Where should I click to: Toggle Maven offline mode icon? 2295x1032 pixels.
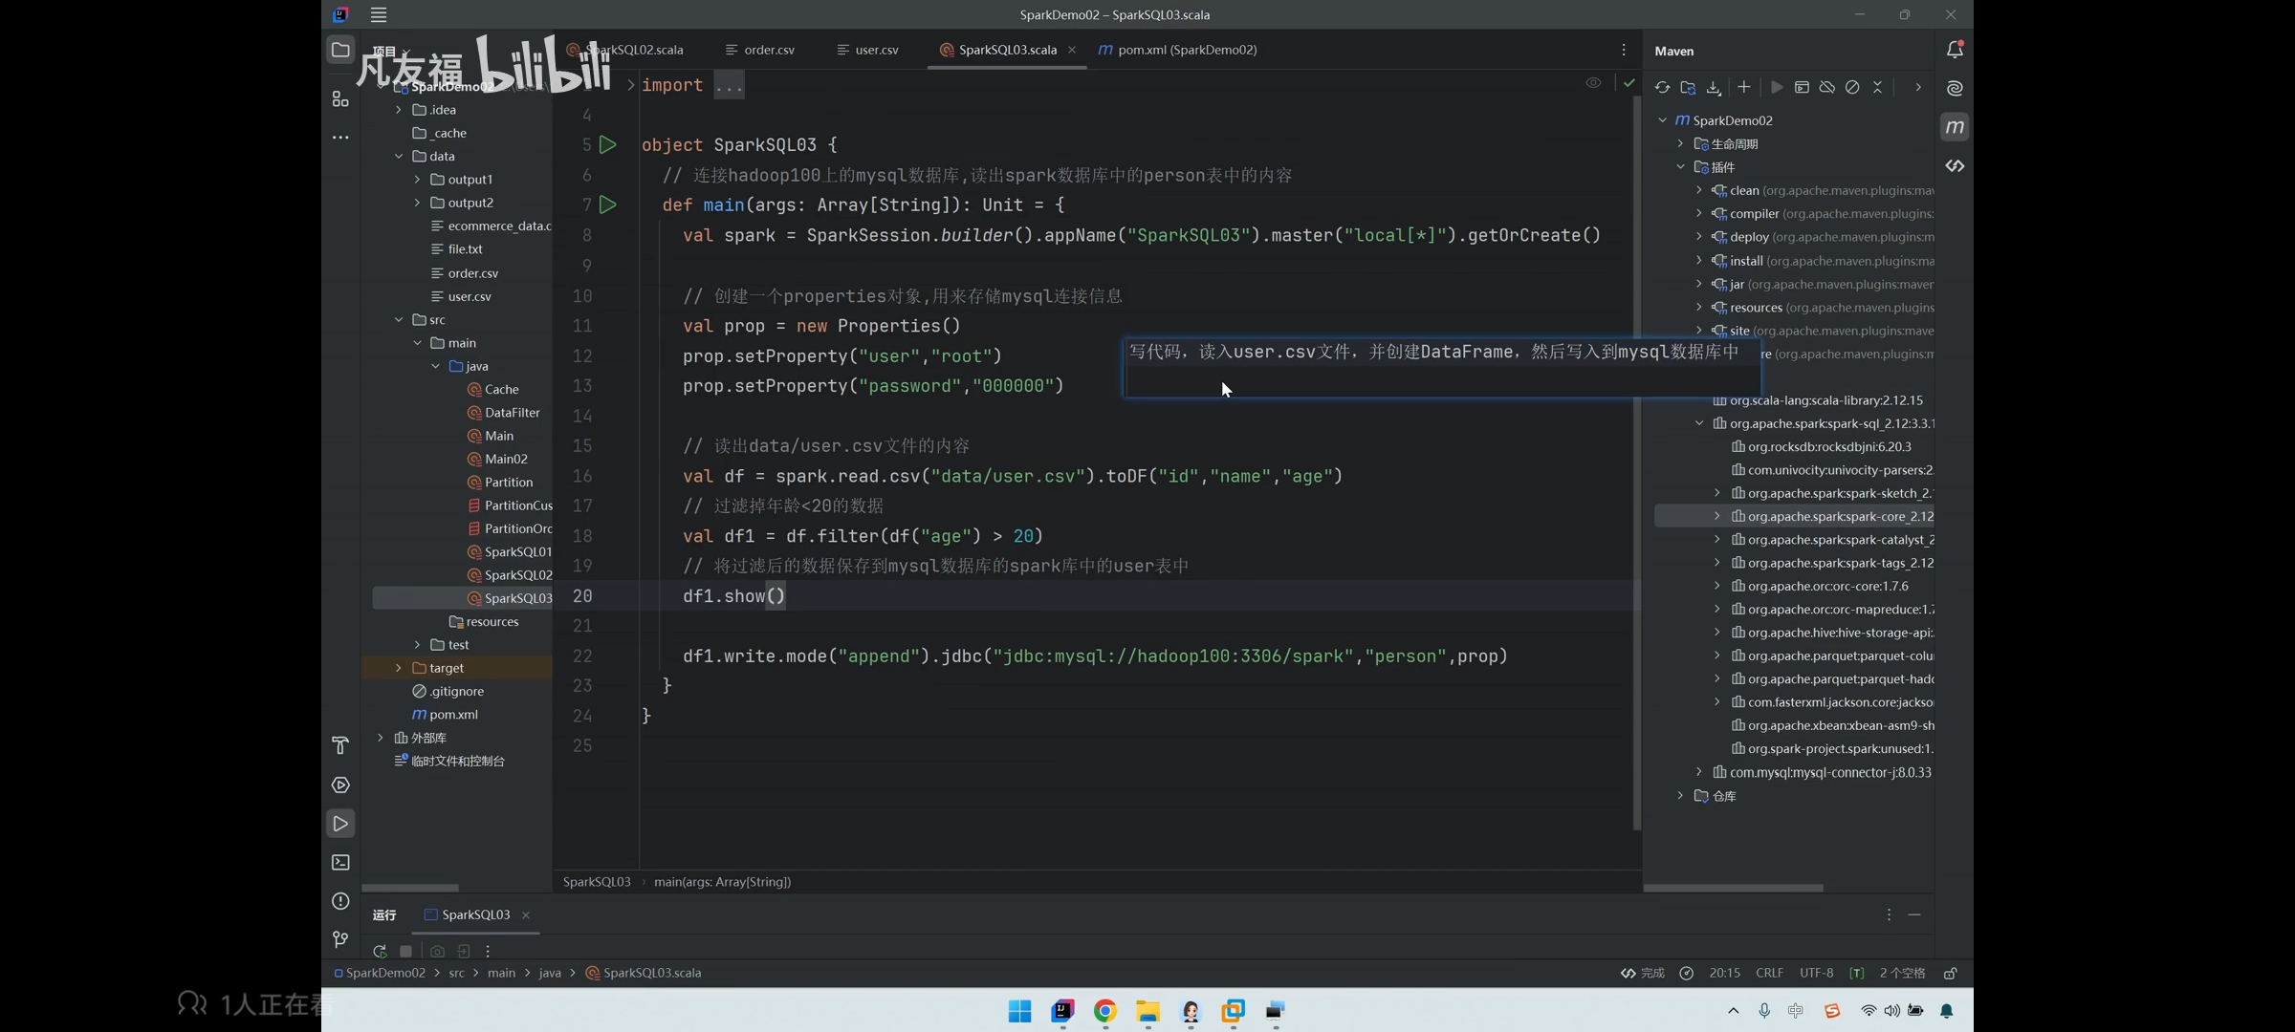[x=1827, y=87]
